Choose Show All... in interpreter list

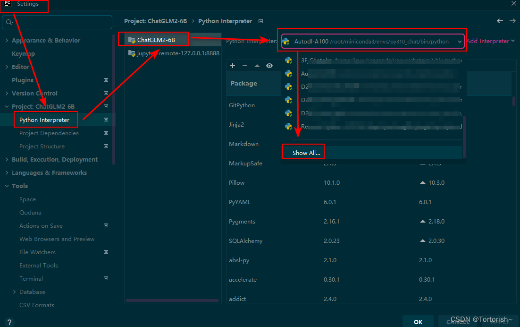coord(306,153)
